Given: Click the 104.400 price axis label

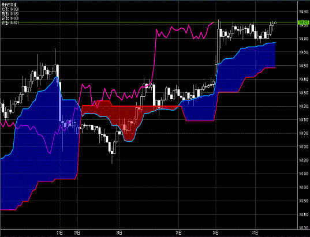Looking at the screenshot, I should 303,79.
